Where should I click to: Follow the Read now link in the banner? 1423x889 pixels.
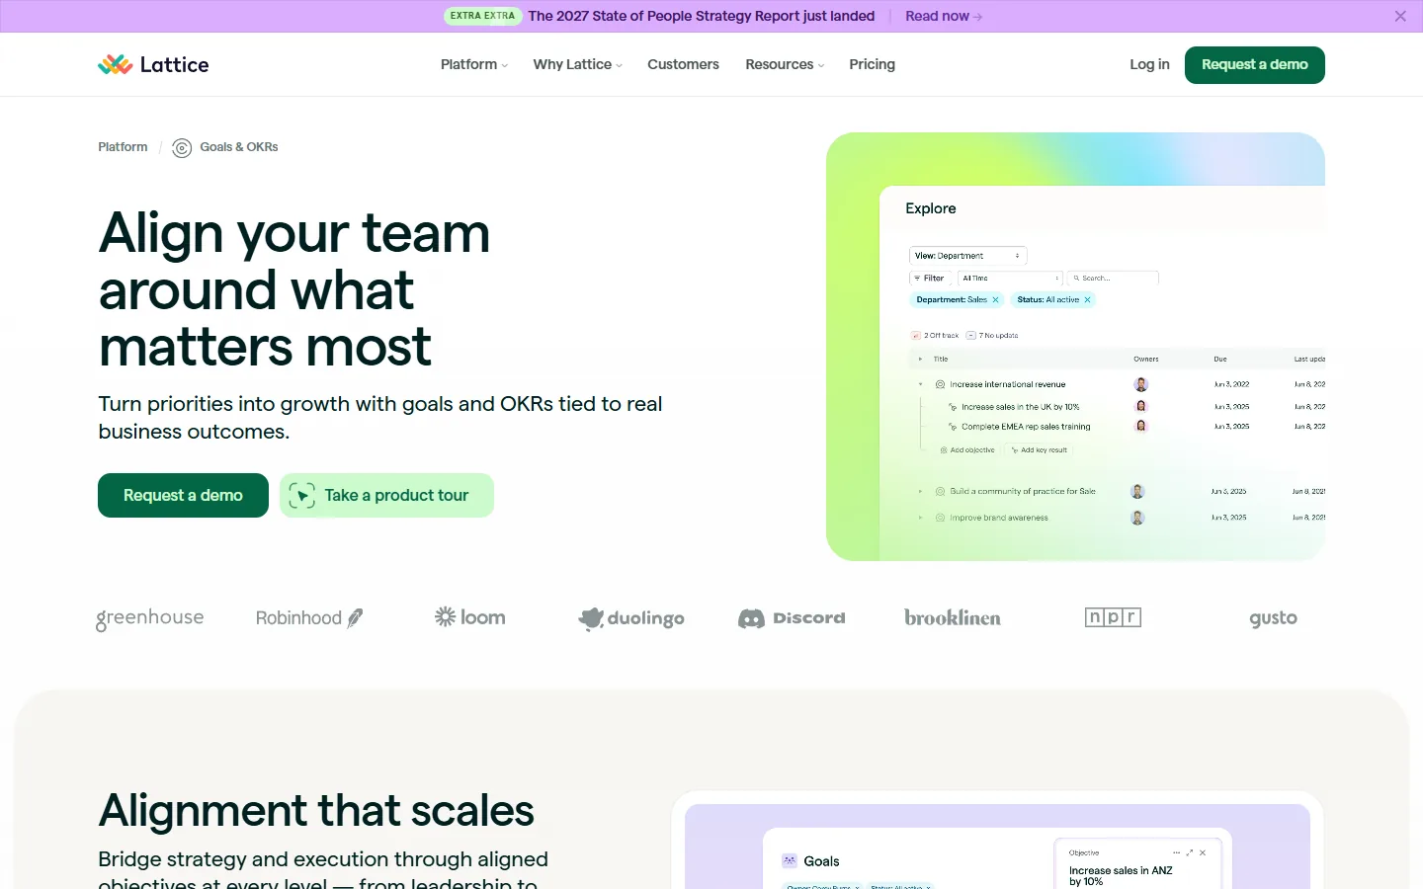tap(944, 16)
